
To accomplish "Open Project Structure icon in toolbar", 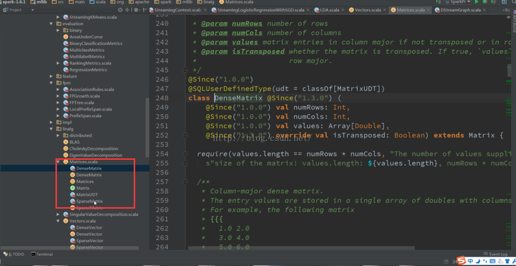I will tap(505, 1).
